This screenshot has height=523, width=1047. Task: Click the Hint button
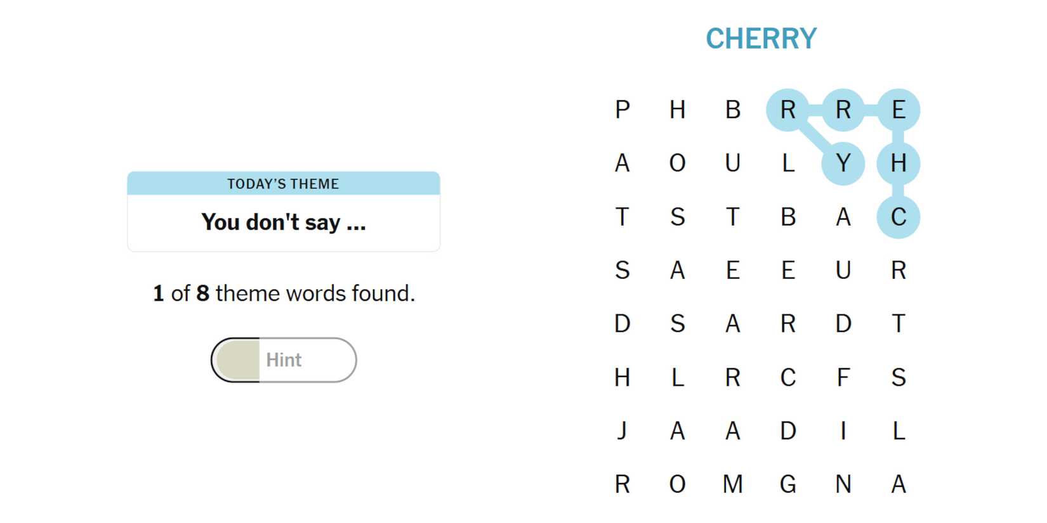point(284,360)
